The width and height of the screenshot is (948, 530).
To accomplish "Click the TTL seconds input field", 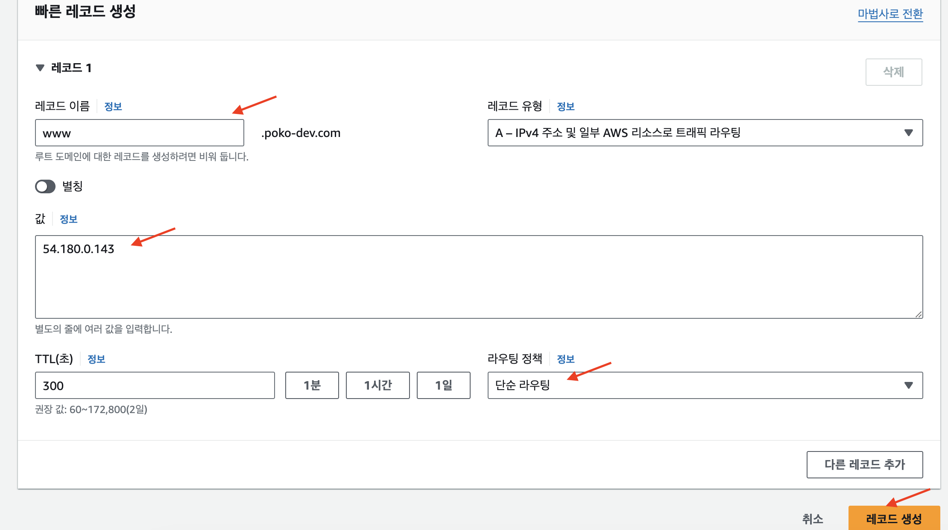I will click(x=155, y=385).
